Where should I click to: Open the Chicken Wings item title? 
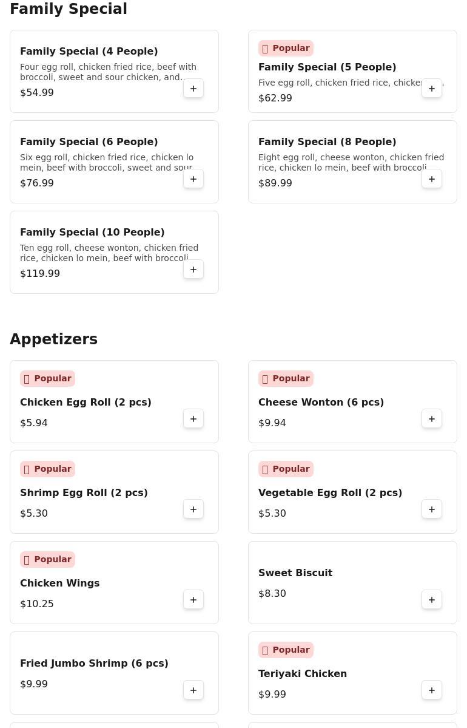tap(60, 583)
